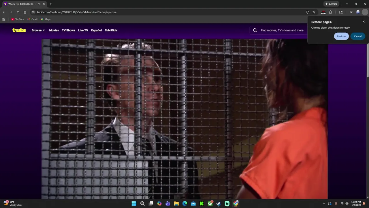369x208 pixels.
Task: Click the browser home button
Action: tap(25, 12)
